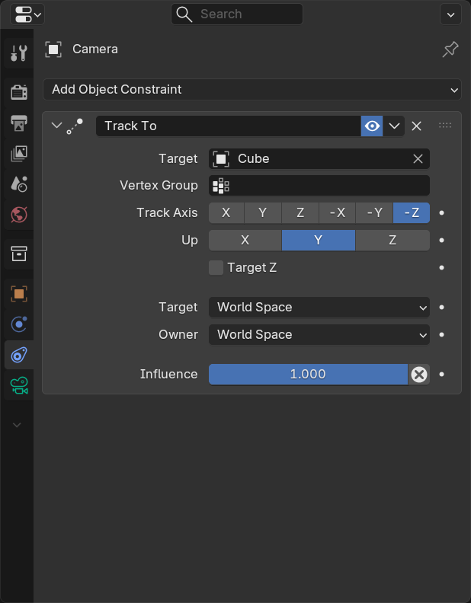Image resolution: width=471 pixels, height=603 pixels.
Task: Set Track Axis to X
Action: click(226, 213)
